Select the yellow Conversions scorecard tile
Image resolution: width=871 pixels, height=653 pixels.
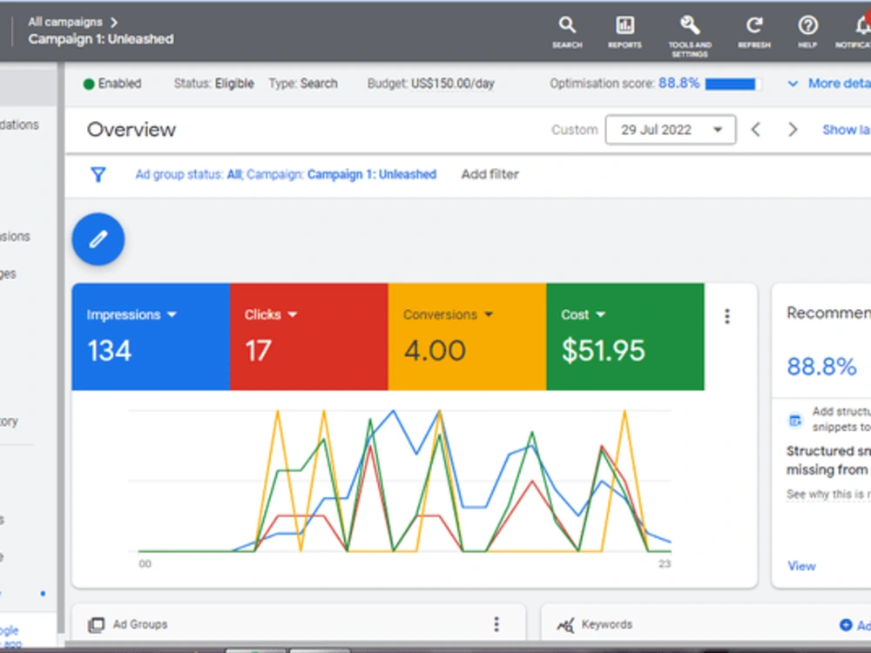[x=467, y=336]
